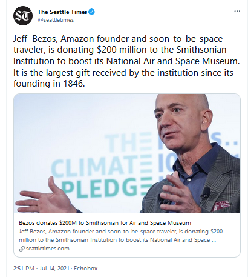Click The Seattle Times display name
Viewport: 248px width, 277px height.
(x=62, y=12)
